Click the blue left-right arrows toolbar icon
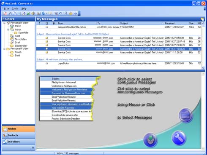Screen dimensions: 207x155 (x=76, y=13)
